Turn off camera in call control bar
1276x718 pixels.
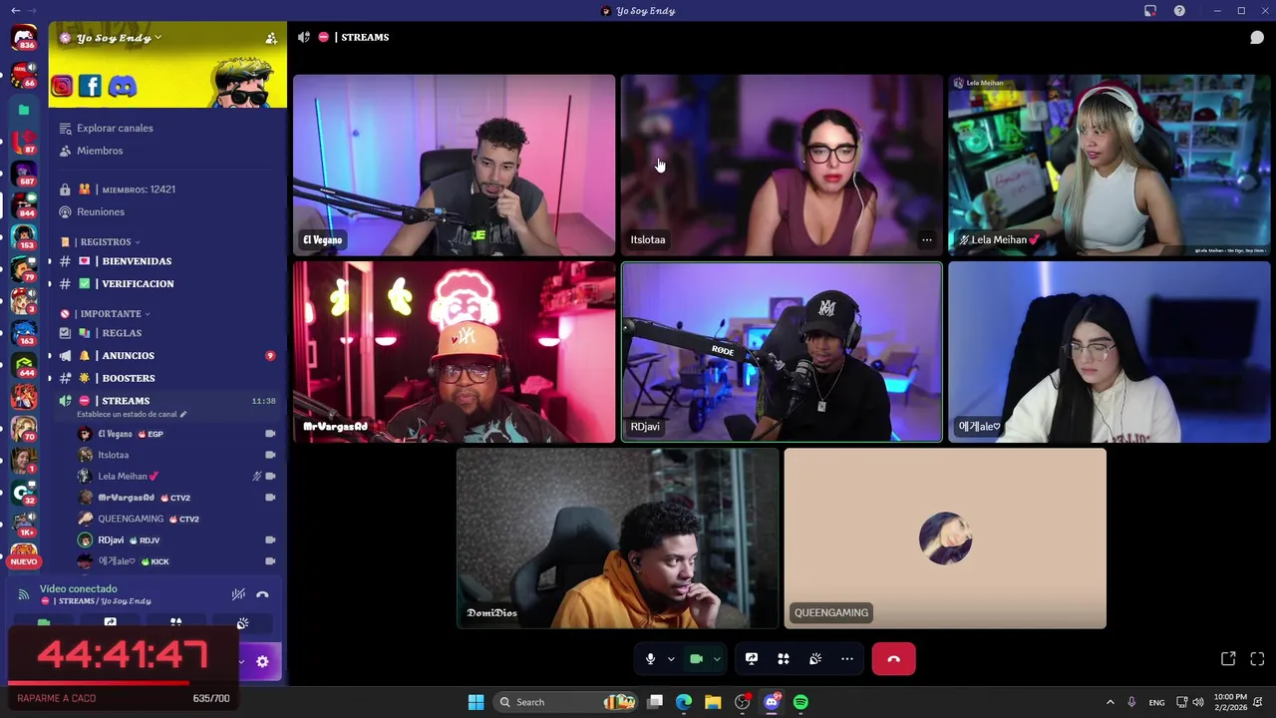pos(697,659)
